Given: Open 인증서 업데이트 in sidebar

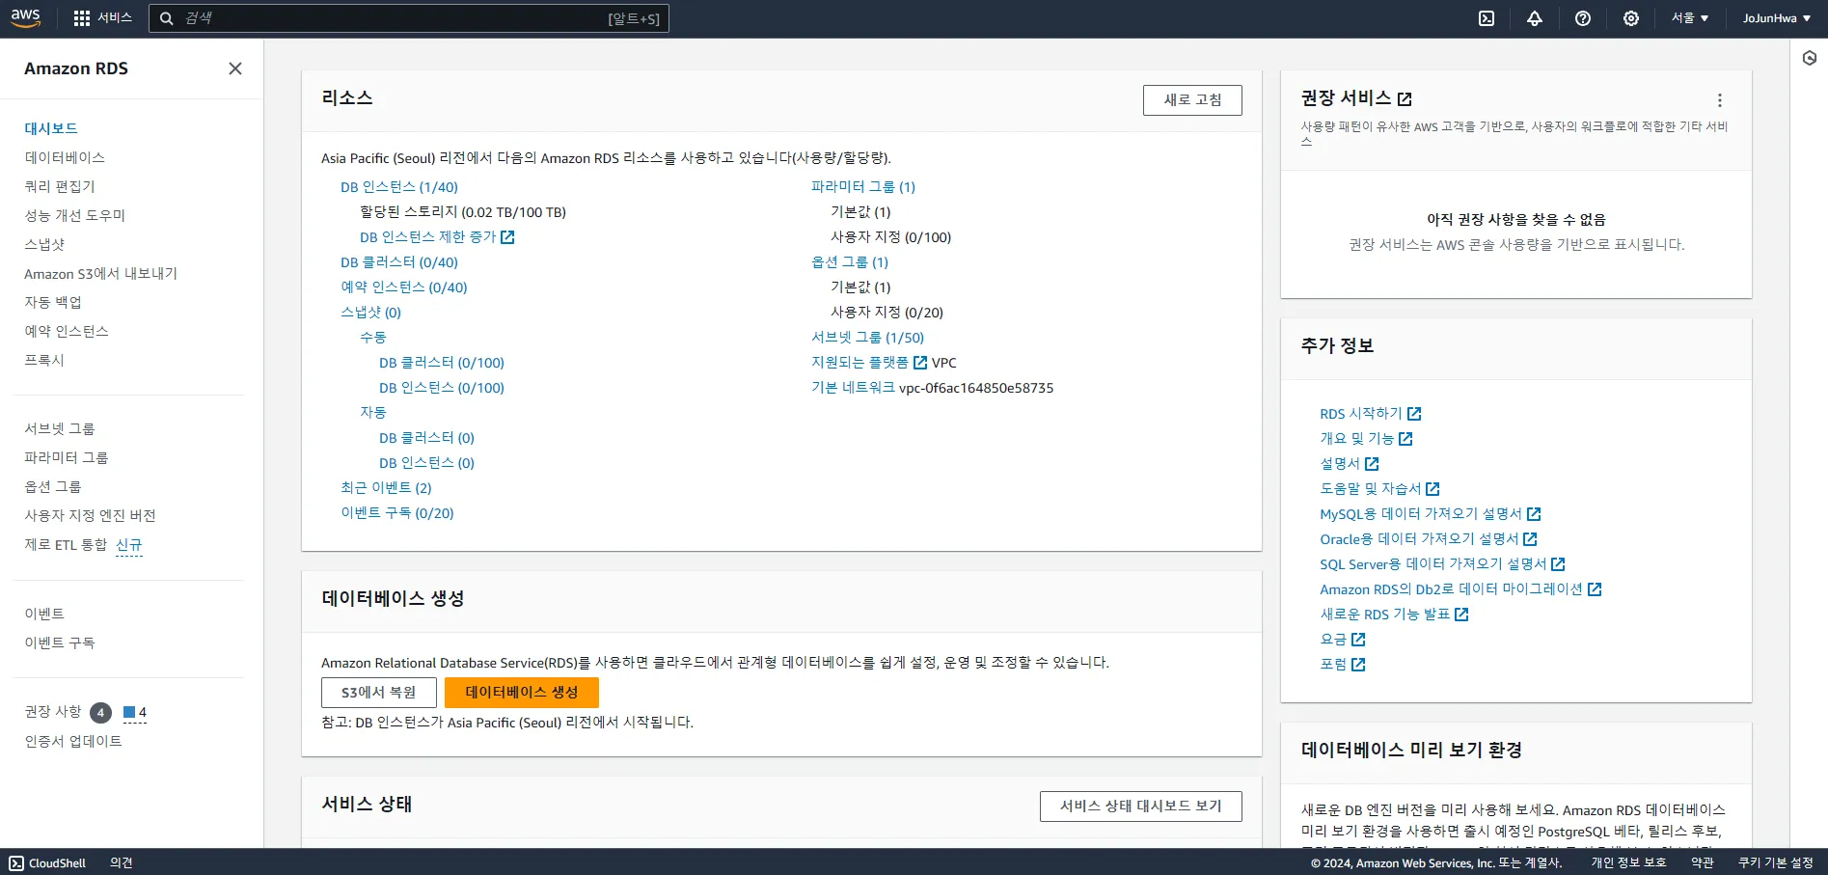Looking at the screenshot, I should (x=73, y=741).
